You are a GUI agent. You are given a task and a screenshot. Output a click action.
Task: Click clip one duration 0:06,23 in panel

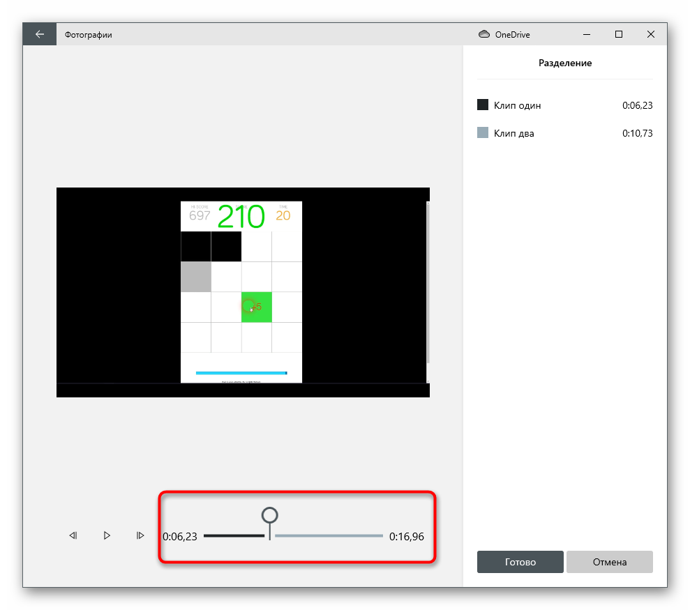637,105
